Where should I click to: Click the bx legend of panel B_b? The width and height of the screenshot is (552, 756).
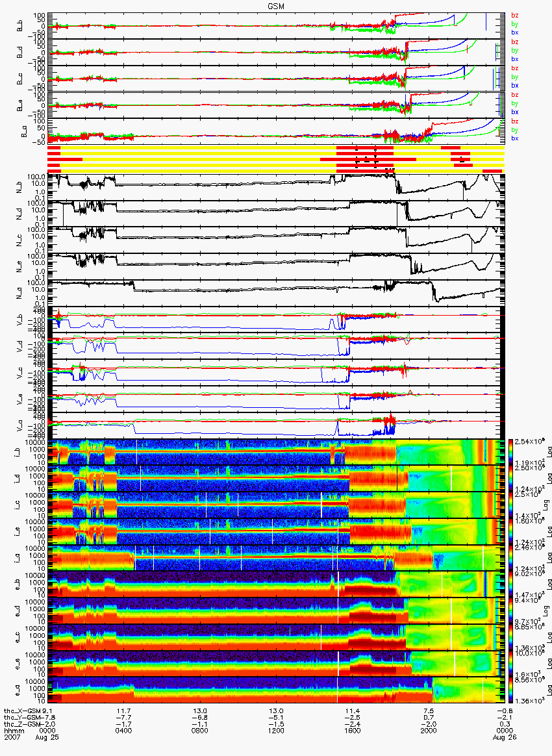515,32
